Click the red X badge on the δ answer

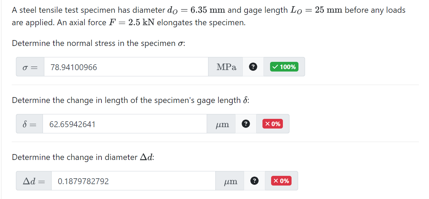272,123
